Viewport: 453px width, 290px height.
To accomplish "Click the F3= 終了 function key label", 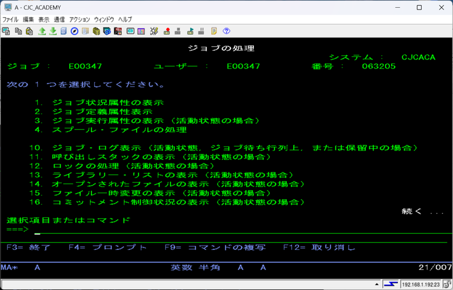I will click(x=28, y=248).
